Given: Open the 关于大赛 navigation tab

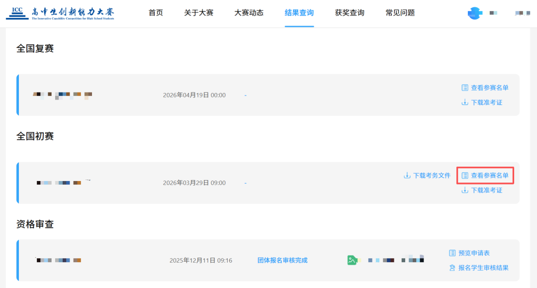Looking at the screenshot, I should click(198, 13).
